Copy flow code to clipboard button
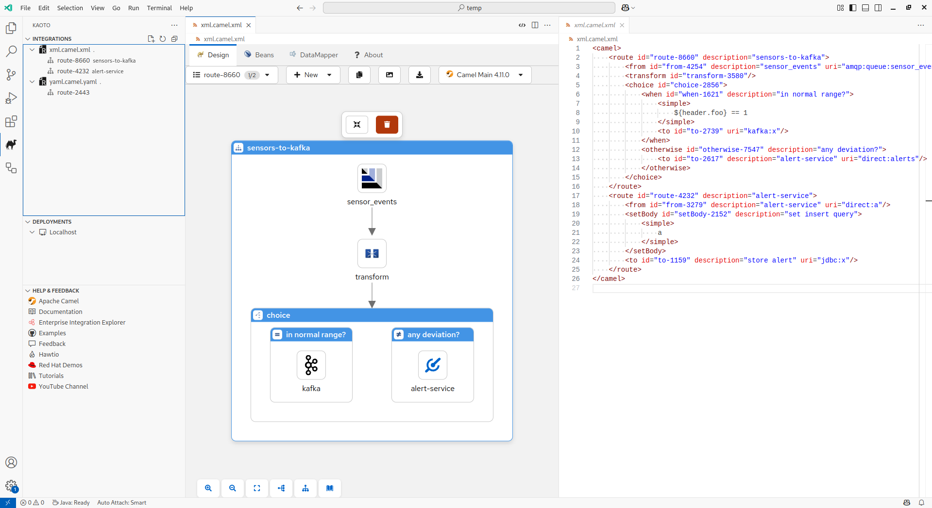This screenshot has height=508, width=932. [x=359, y=75]
